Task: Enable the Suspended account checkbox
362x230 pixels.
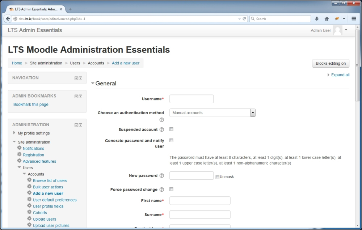Action: 171,129
